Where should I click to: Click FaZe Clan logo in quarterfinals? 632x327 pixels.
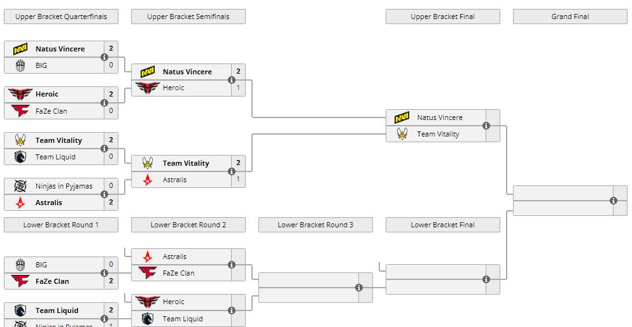pos(20,111)
